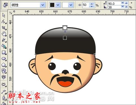Increase the edge pad value

coord(126,7)
